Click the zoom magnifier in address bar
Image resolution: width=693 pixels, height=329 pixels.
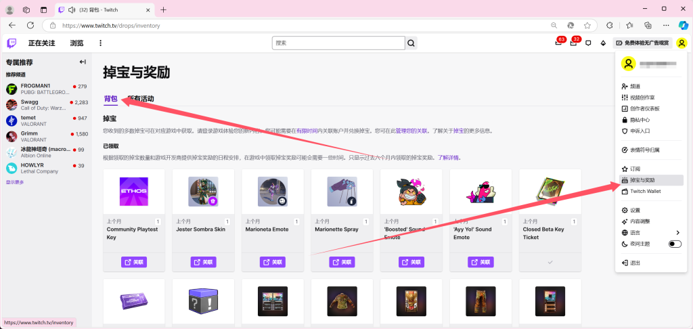tap(554, 25)
